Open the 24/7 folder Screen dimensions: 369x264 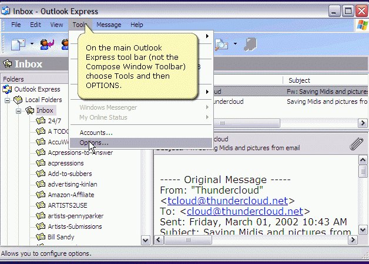[55, 121]
